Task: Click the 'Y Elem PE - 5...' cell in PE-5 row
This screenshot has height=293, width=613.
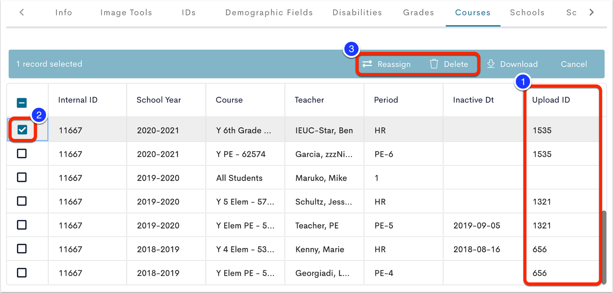Action: [245, 226]
